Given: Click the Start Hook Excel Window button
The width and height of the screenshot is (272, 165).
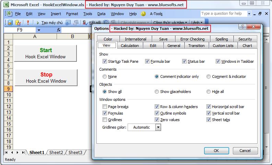Looking at the screenshot, I should point(46,53).
